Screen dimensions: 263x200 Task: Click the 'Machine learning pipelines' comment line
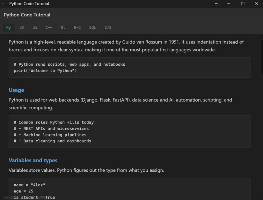coord(50,135)
